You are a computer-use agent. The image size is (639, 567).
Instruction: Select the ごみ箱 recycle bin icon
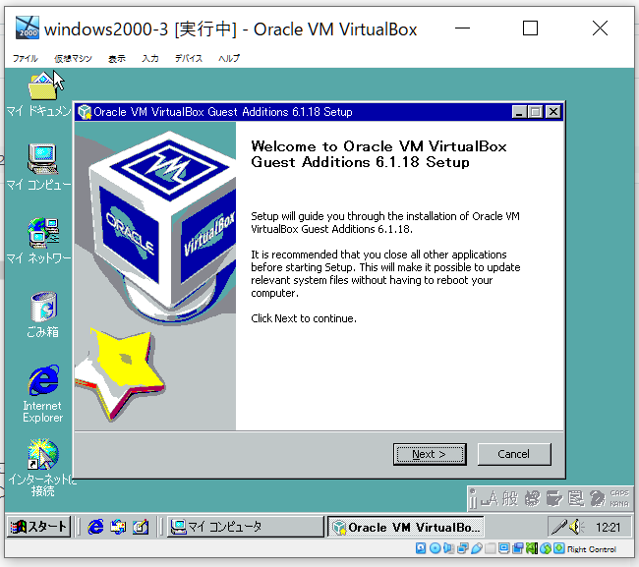[x=43, y=314]
